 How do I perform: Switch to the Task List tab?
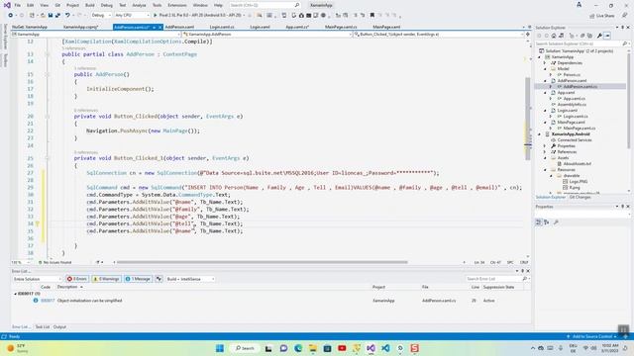pyautogui.click(x=42, y=327)
